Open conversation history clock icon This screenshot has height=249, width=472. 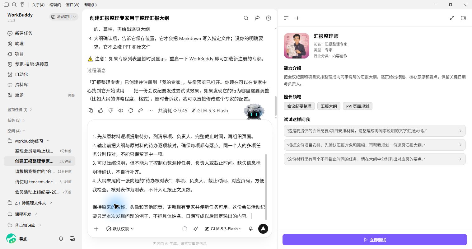coord(269,18)
